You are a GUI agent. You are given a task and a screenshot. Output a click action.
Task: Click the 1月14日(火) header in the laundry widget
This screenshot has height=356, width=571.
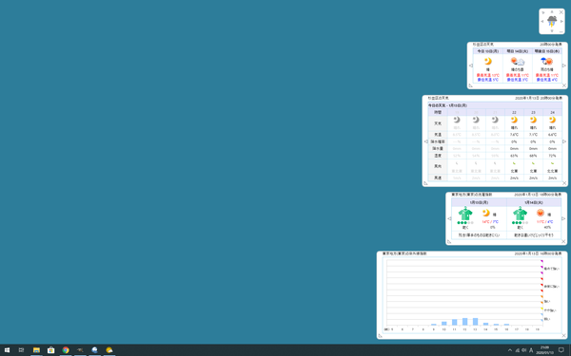534,202
